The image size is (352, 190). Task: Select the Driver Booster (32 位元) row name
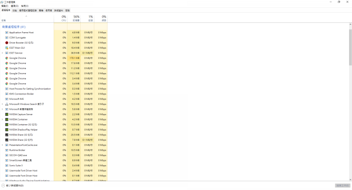[22, 43]
